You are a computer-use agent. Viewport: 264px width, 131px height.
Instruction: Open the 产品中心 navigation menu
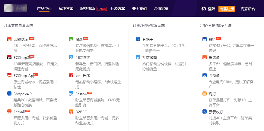(x=44, y=9)
